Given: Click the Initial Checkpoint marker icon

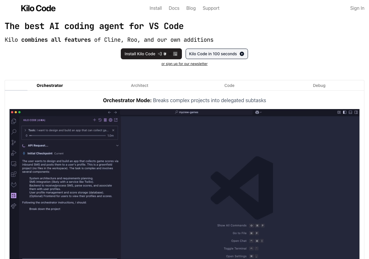Looking at the screenshot, I should [24, 153].
